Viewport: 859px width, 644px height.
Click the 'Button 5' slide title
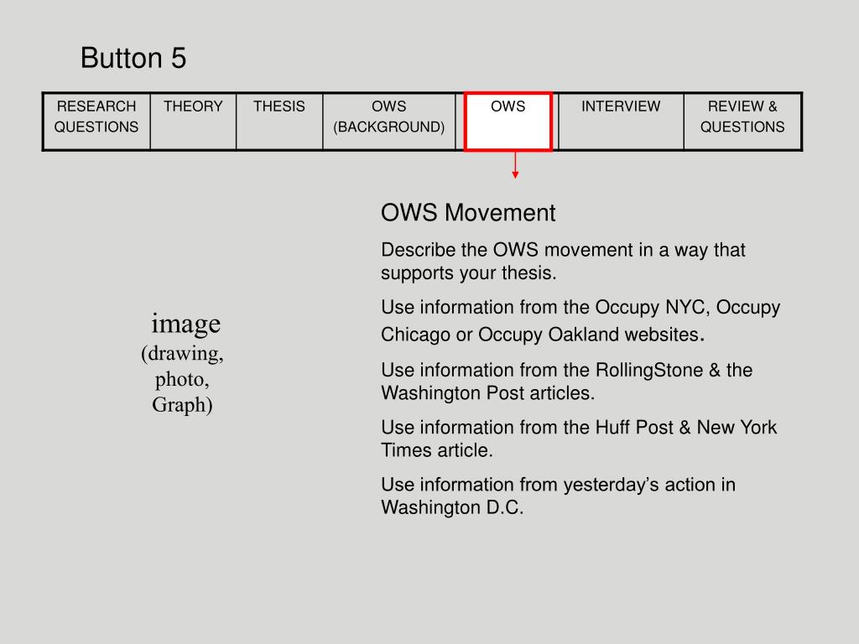point(133,58)
